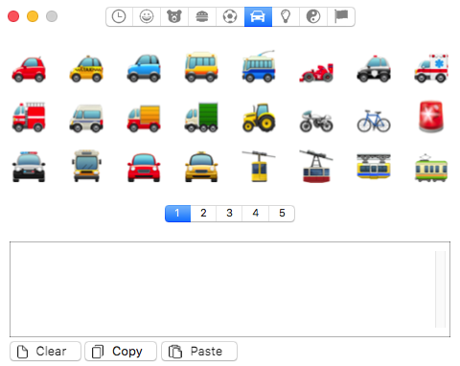Viewport: 460px width, 366px height.
Task: Copy the text using Copy button
Action: (x=121, y=352)
